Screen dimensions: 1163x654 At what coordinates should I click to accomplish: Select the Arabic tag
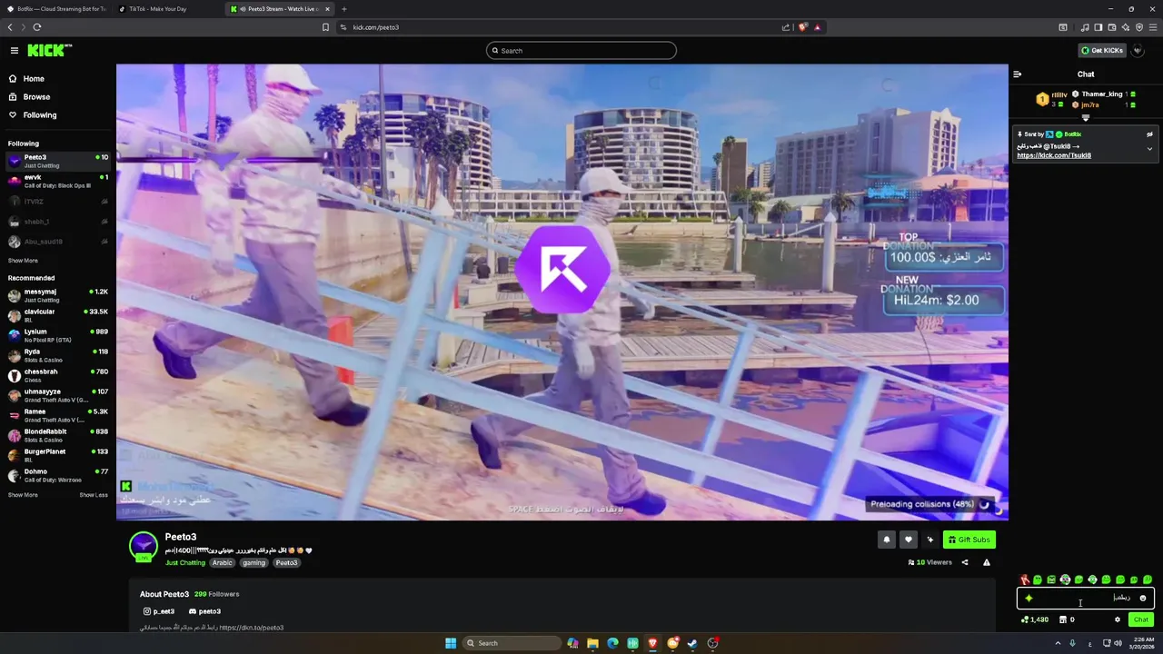click(x=223, y=563)
